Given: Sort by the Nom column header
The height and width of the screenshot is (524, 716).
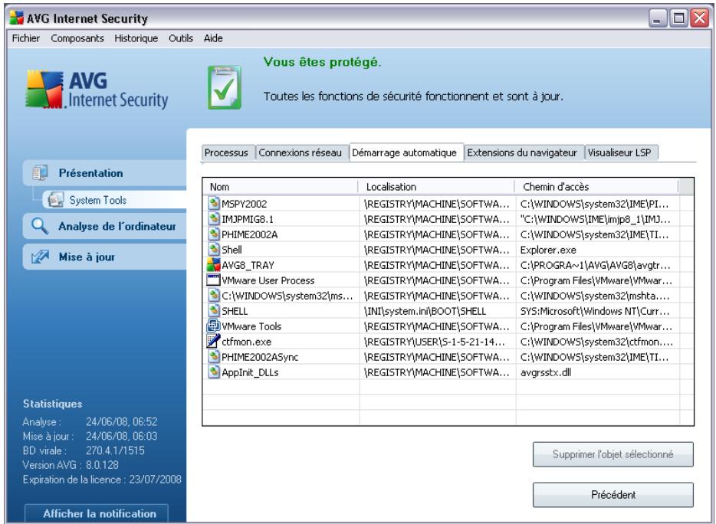Looking at the screenshot, I should pos(280,187).
